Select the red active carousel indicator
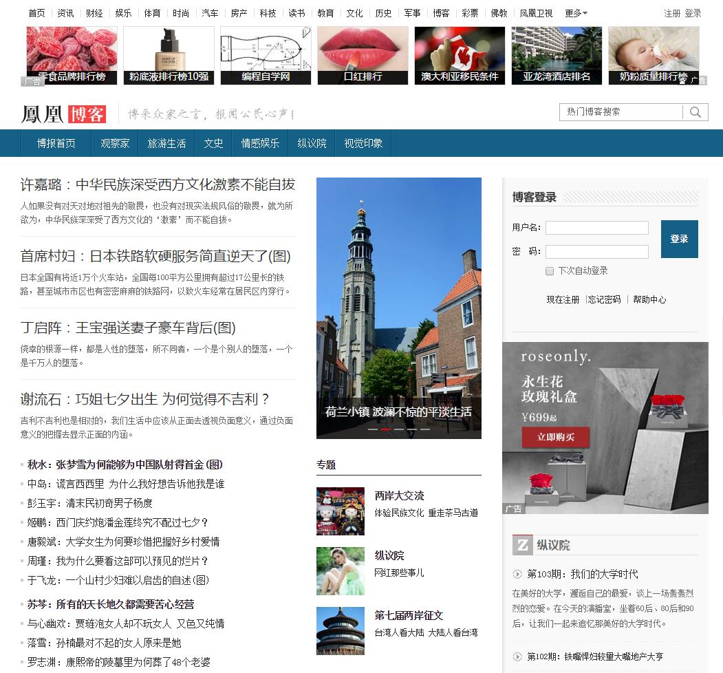The height and width of the screenshot is (673, 723). click(386, 429)
